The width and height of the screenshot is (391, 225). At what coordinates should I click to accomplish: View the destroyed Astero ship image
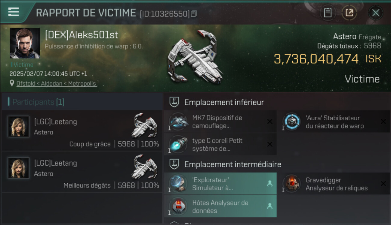pos(195,58)
